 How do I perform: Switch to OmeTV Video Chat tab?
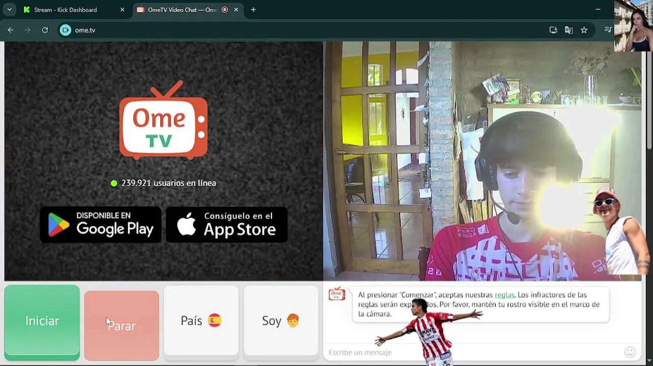(183, 10)
